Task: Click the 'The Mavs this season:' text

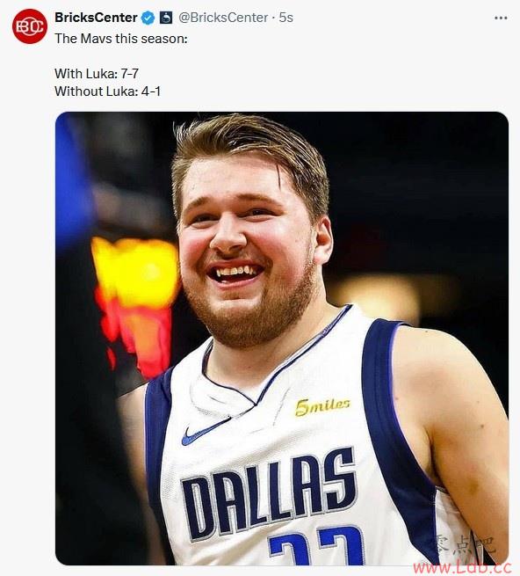Action: point(121,39)
